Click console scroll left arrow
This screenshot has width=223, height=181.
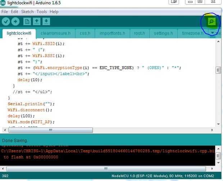click(x=3, y=169)
